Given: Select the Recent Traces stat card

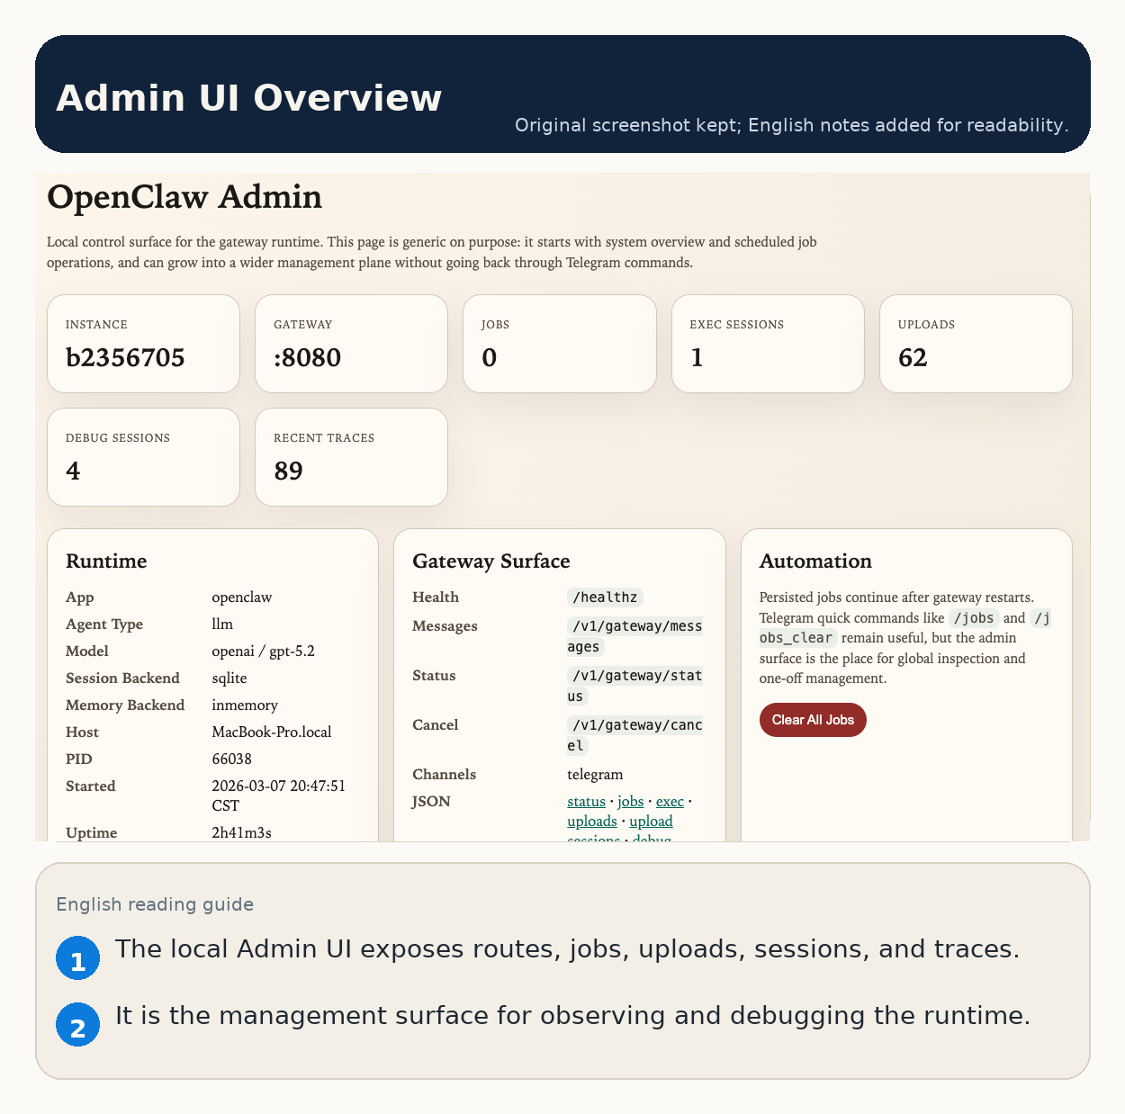Looking at the screenshot, I should pos(351,456).
